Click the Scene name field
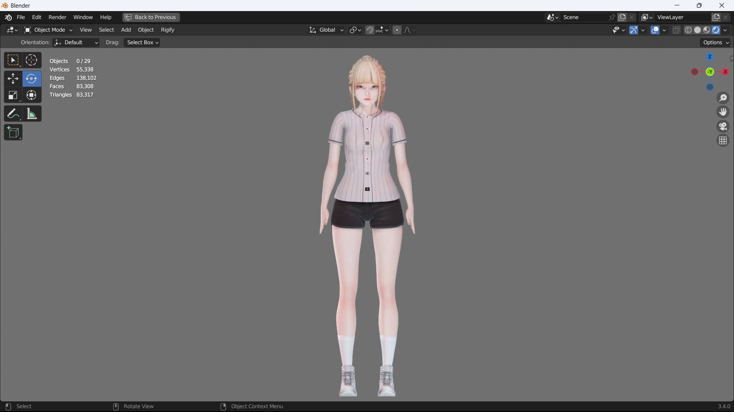Viewport: 734px width, 412px height. pyautogui.click(x=584, y=17)
